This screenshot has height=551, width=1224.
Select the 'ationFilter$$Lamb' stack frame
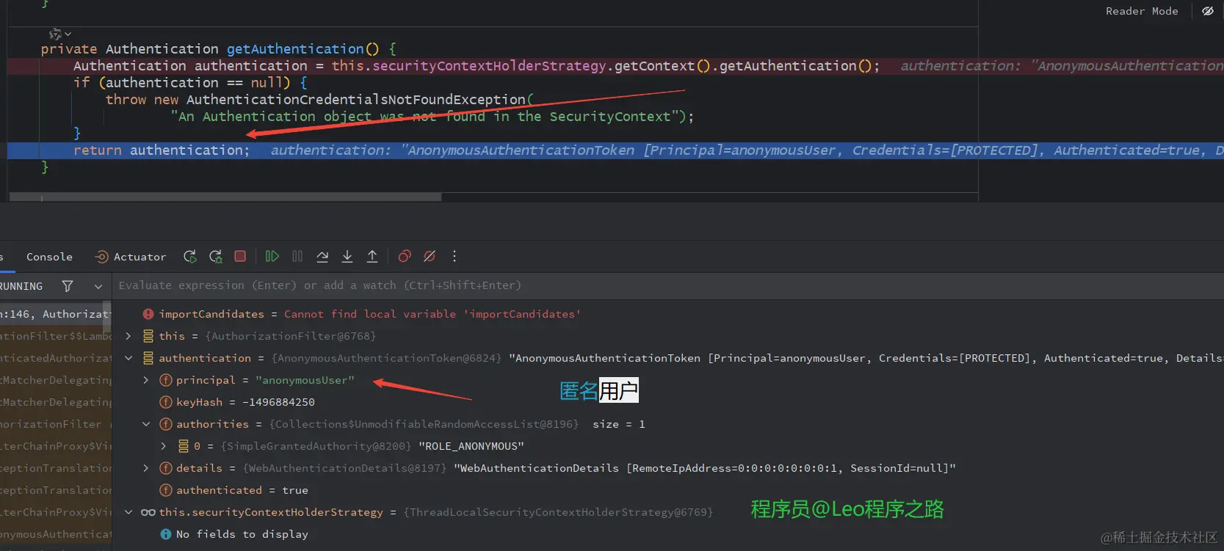tap(56, 336)
